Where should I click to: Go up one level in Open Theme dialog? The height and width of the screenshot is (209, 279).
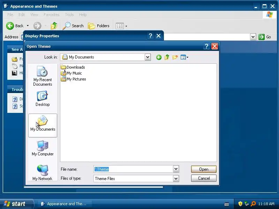point(167,57)
